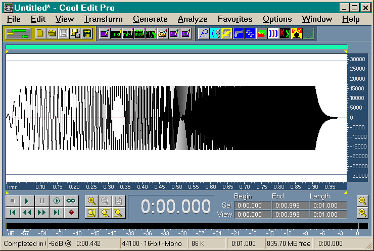Image resolution: width=374 pixels, height=251 pixels.
Task: Click the Sel End time field
Action: tap(290, 205)
